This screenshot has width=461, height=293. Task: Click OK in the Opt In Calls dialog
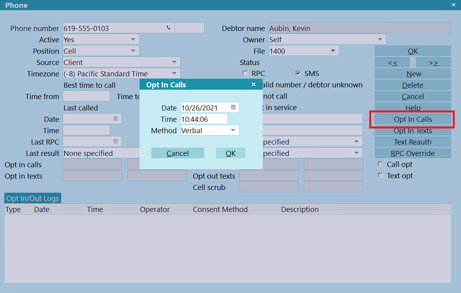[x=230, y=153]
